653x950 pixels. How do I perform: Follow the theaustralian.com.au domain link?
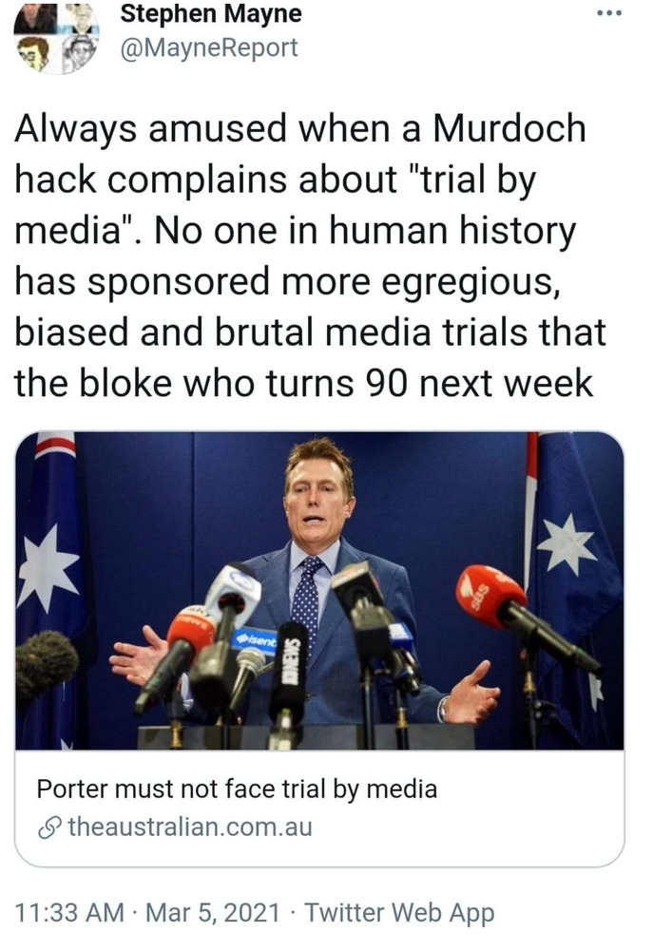tap(190, 827)
